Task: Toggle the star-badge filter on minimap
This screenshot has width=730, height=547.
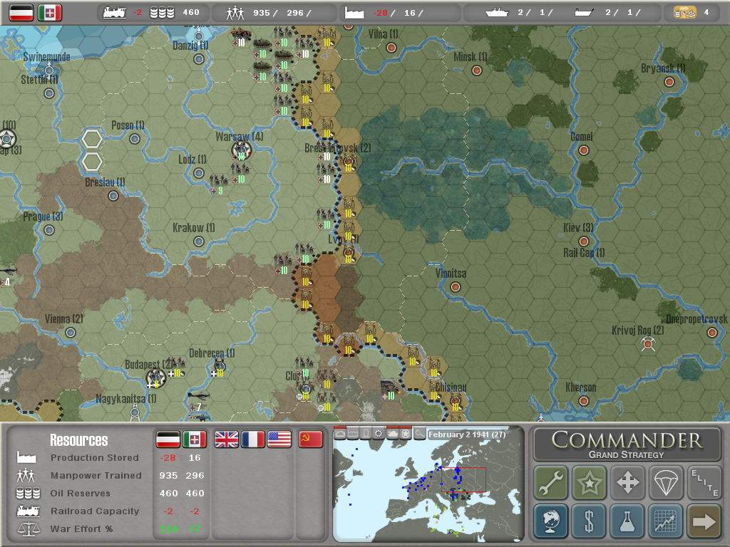Action: point(406,434)
